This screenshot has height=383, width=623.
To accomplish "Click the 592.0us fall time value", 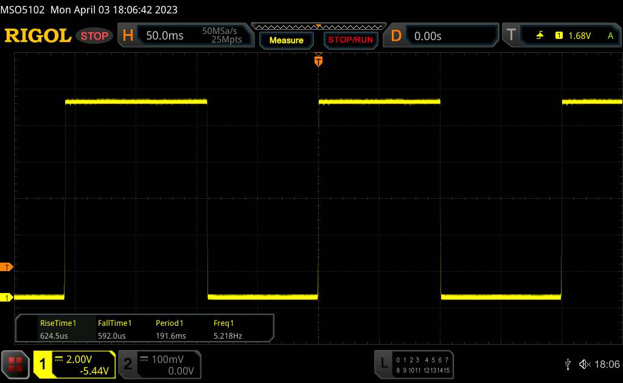I will click(x=112, y=336).
